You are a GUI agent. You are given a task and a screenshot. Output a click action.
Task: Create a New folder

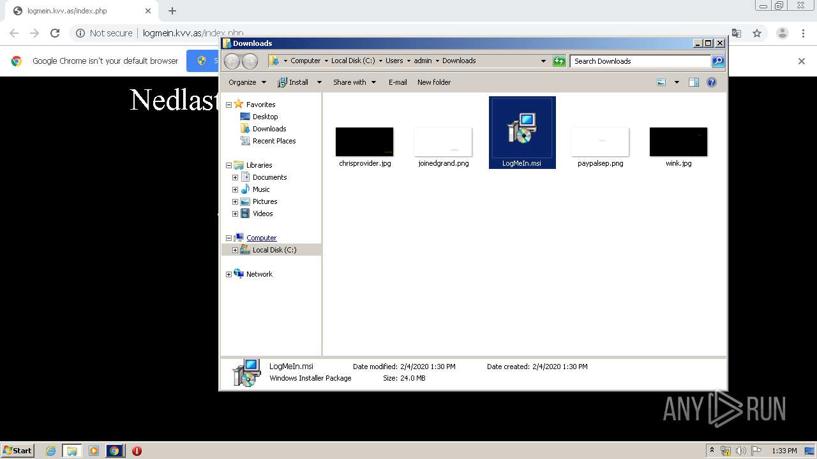tap(434, 82)
